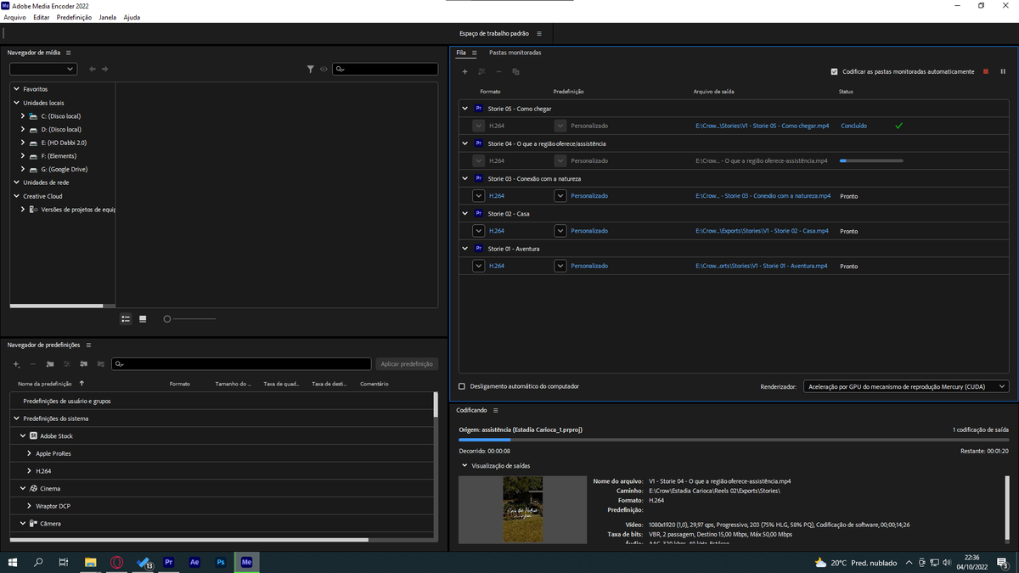The image size is (1019, 573).
Task: Click the thumbnail size slider in media browser
Action: point(189,319)
